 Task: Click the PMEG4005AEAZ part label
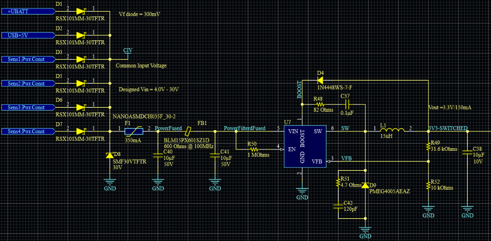coord(390,191)
